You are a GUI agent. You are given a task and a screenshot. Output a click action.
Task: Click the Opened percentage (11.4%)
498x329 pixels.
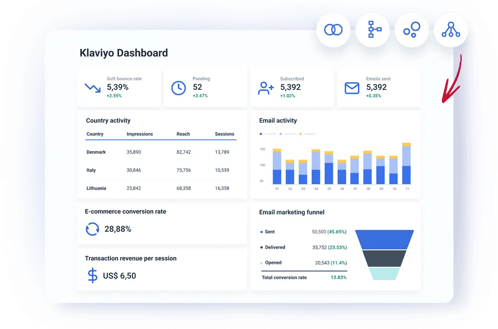(x=339, y=263)
